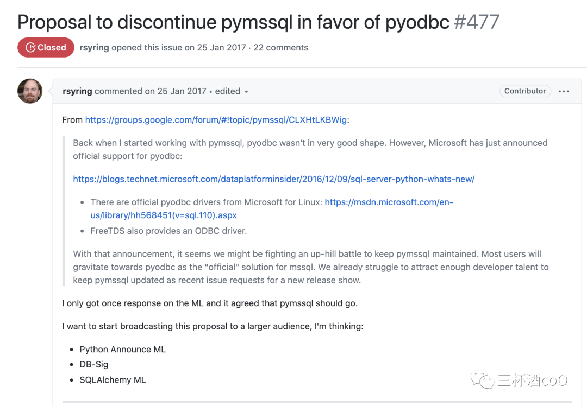
Task: Click the issue title about discontinuing pymssql
Action: pos(234,22)
